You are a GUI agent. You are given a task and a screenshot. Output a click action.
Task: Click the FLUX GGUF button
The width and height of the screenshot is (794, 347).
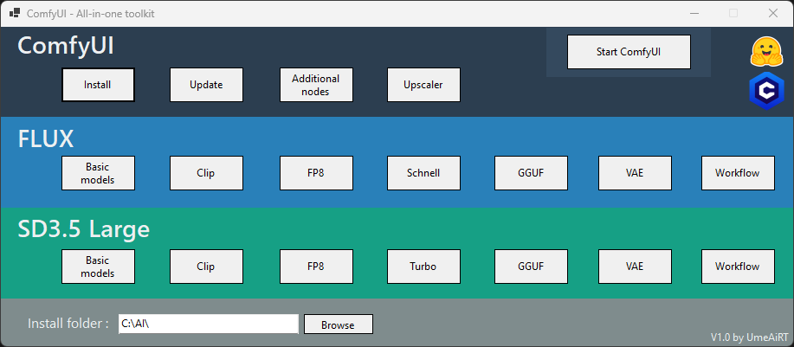531,173
